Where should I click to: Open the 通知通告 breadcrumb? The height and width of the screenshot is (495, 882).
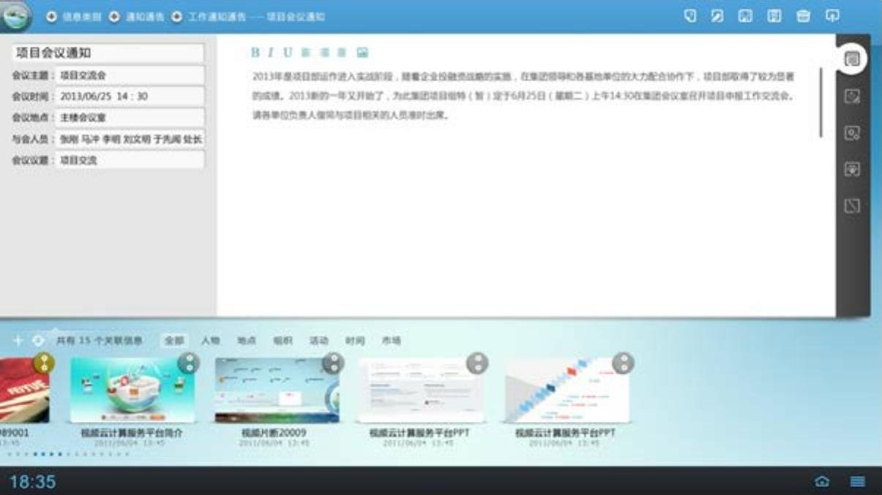(145, 16)
